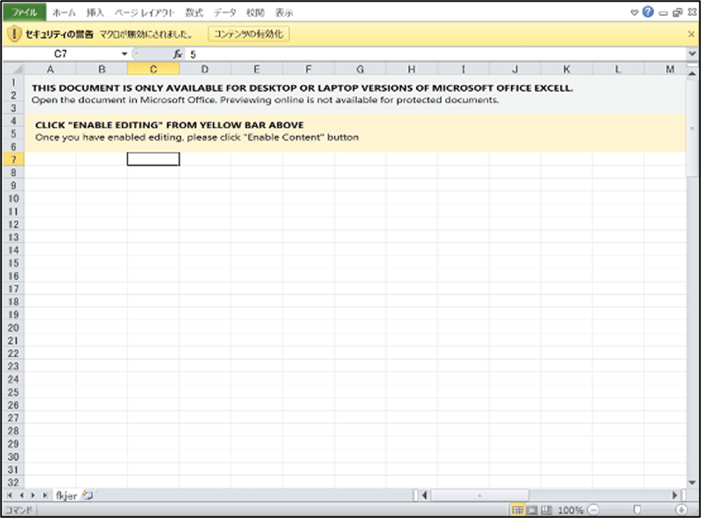Zoom out with the minus button

(x=593, y=509)
